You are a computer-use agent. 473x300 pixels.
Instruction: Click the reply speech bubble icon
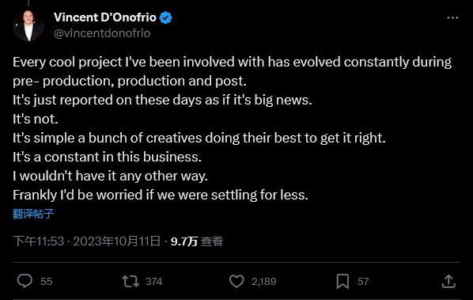click(x=25, y=281)
